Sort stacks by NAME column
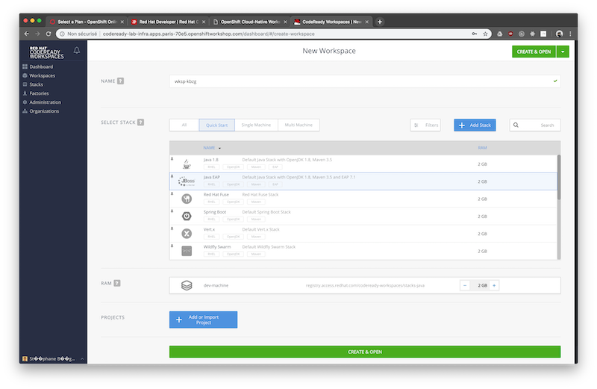 pyautogui.click(x=209, y=148)
